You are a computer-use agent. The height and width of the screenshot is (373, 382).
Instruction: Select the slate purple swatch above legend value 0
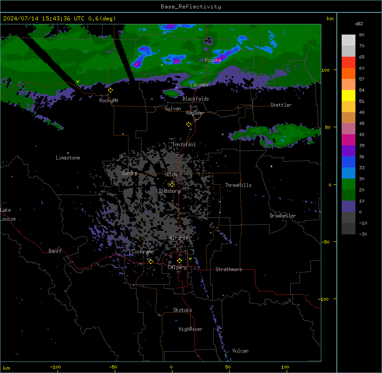[x=348, y=206]
